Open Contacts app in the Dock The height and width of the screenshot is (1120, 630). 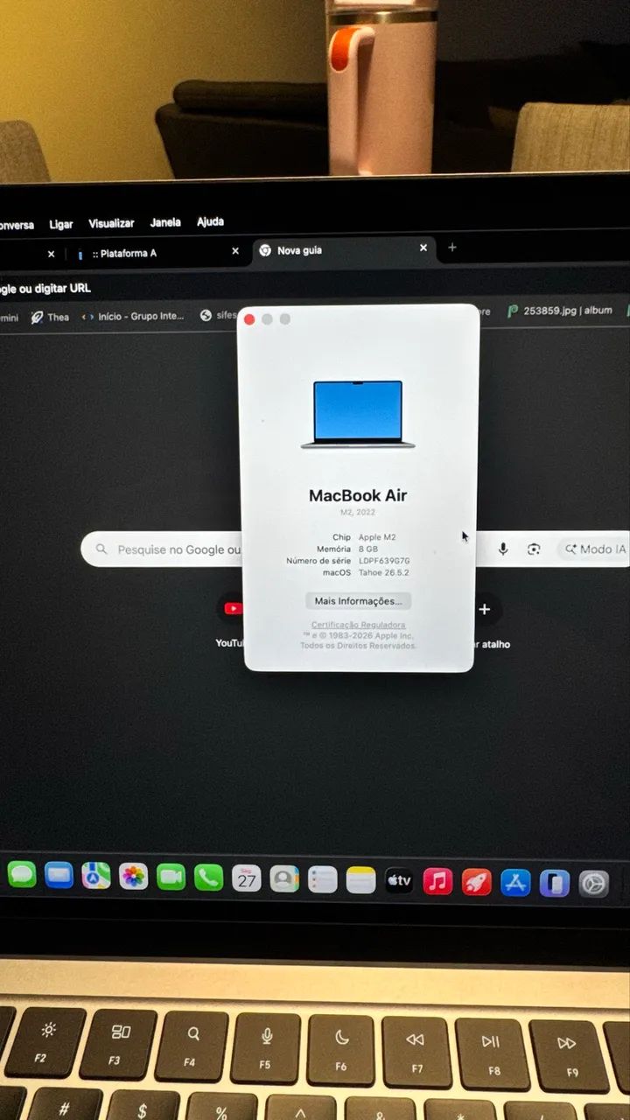284,878
